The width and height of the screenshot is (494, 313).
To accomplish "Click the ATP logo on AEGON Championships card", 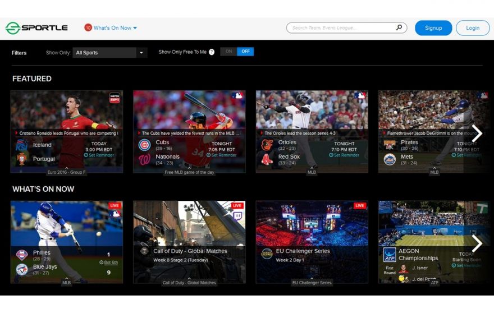I will click(390, 255).
